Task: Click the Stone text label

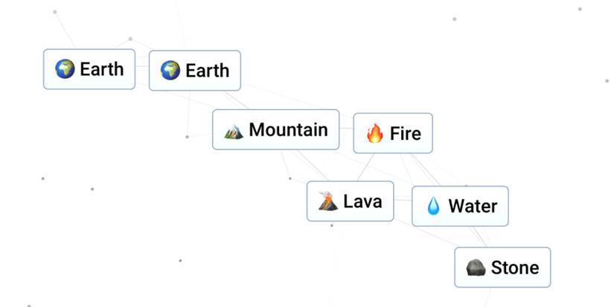Action: (515, 268)
